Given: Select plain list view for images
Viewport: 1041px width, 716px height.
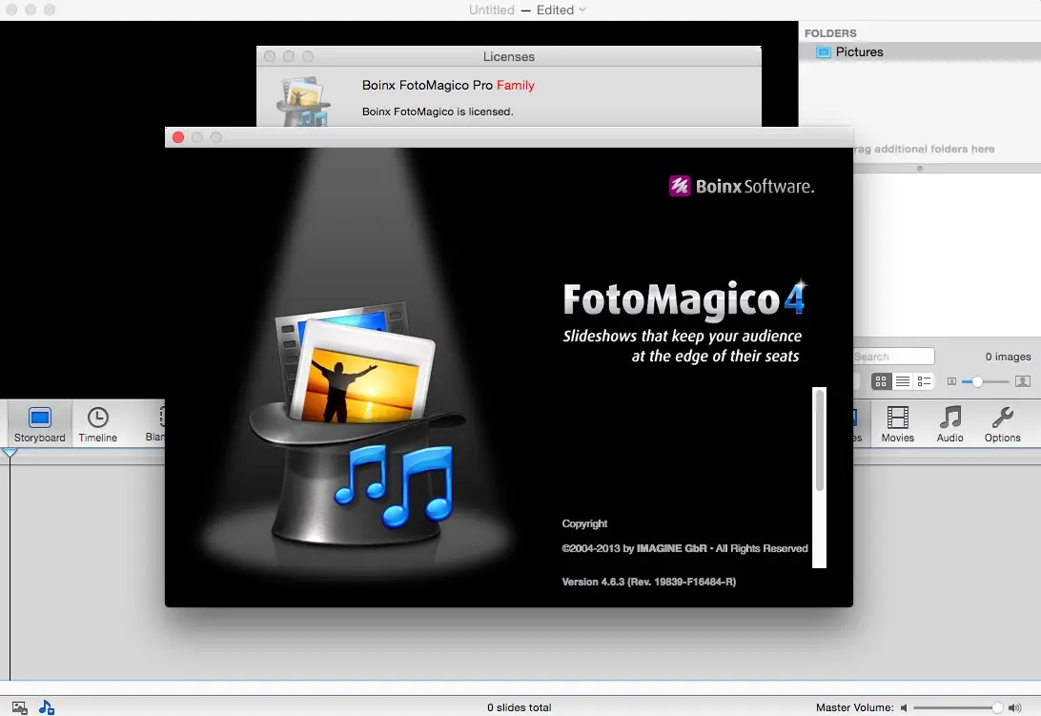Looking at the screenshot, I should pyautogui.click(x=902, y=381).
